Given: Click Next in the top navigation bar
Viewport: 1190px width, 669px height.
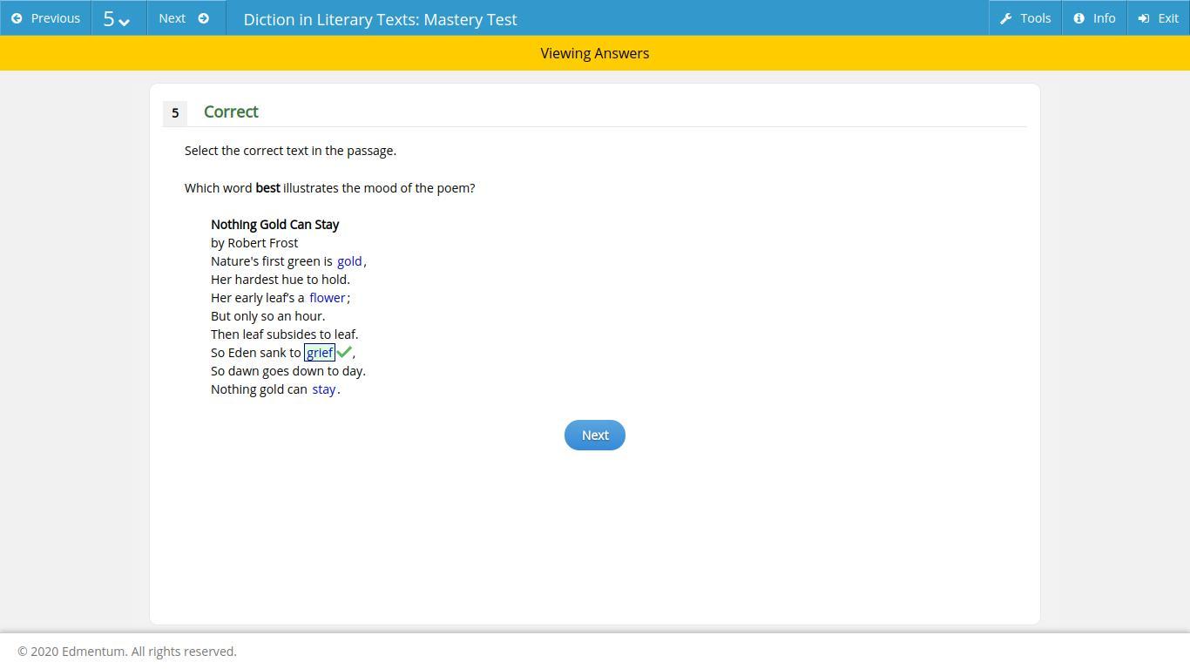Looking at the screenshot, I should [x=186, y=18].
